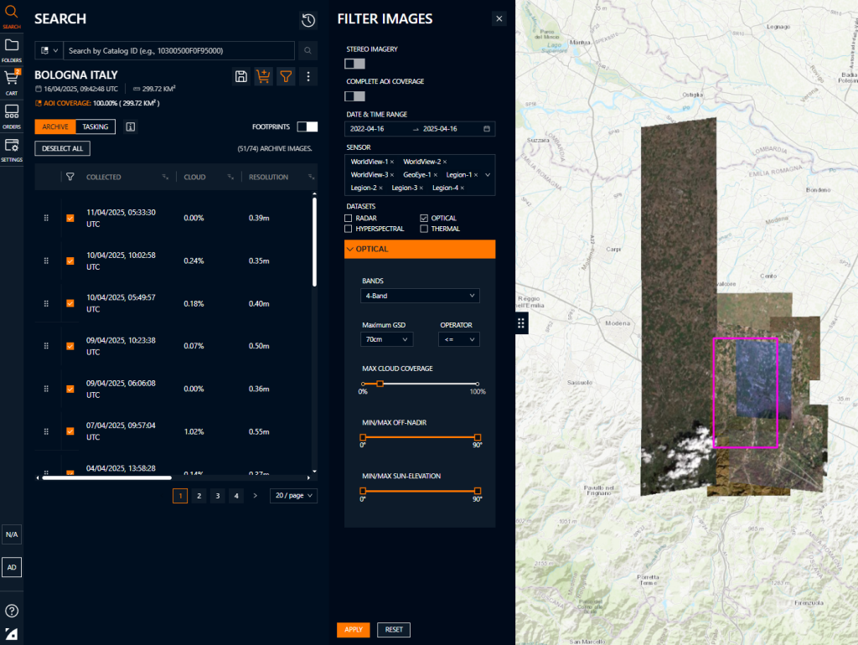Check the Radar dataset checkbox

point(349,219)
